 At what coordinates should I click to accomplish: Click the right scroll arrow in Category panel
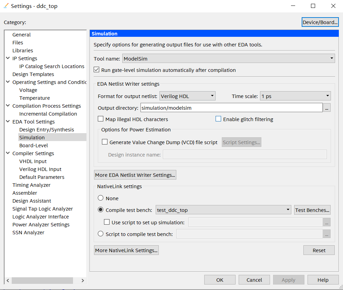[x=83, y=280]
